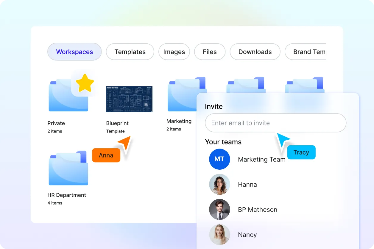
Task: Open the Files tab
Action: (210, 52)
